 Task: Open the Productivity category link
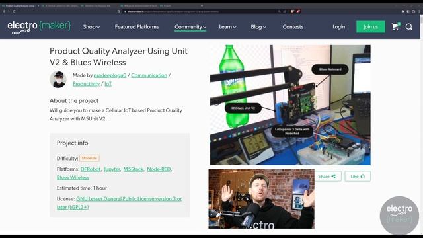[x=87, y=84]
